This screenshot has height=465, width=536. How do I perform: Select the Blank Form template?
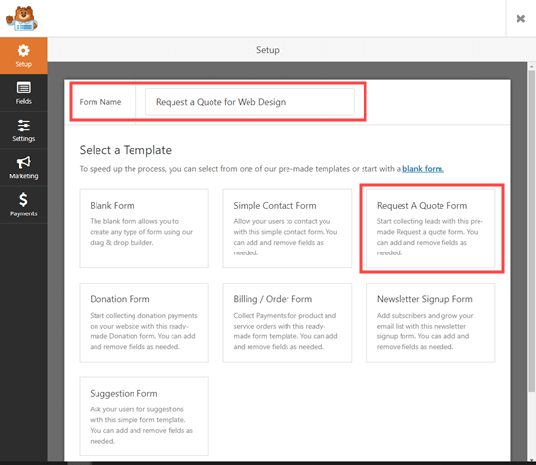coord(143,228)
